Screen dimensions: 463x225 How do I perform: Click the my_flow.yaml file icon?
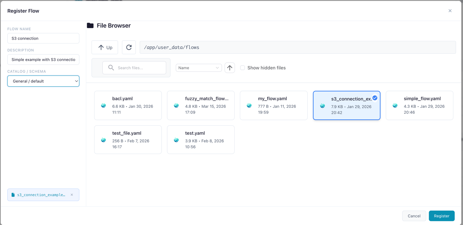point(249,105)
